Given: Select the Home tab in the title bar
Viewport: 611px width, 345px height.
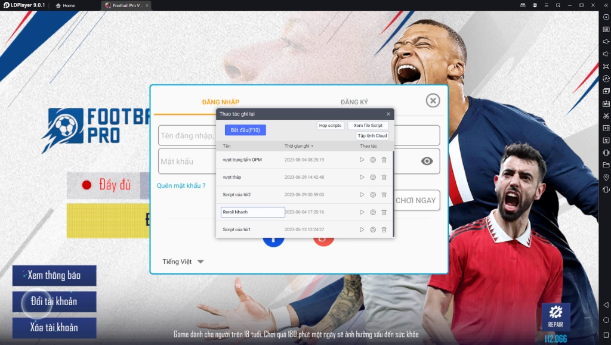Looking at the screenshot, I should point(64,5).
